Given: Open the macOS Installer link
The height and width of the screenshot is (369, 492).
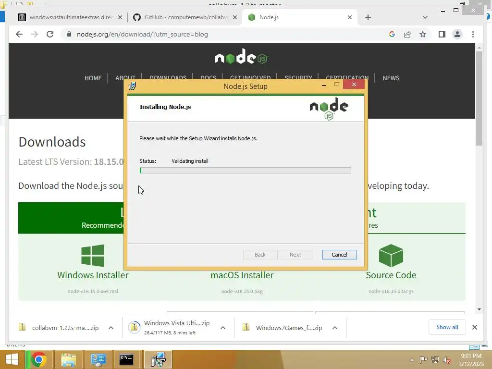Looking at the screenshot, I should pyautogui.click(x=242, y=275).
